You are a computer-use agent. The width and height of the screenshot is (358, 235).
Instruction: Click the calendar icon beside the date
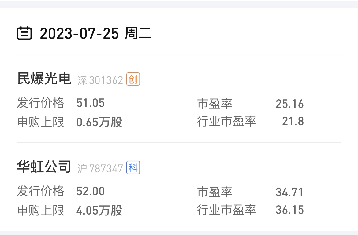[x=24, y=33]
